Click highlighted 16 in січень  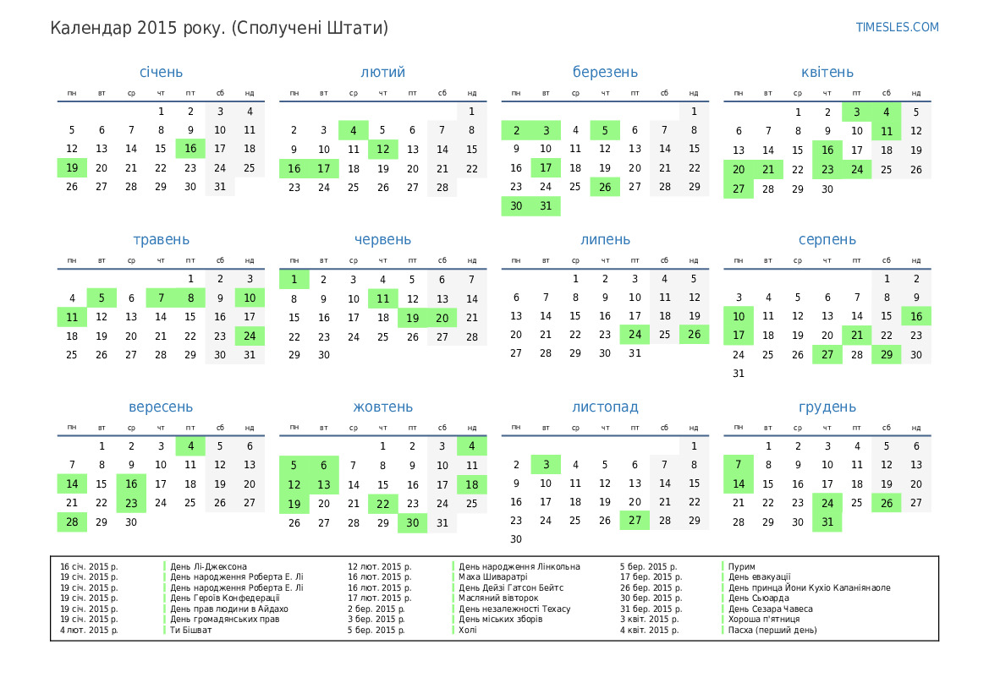coord(190,149)
